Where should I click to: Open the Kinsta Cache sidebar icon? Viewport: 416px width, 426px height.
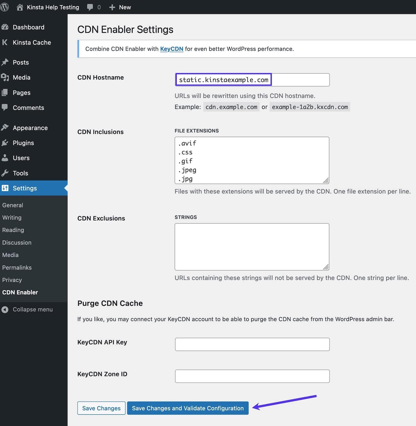5,43
